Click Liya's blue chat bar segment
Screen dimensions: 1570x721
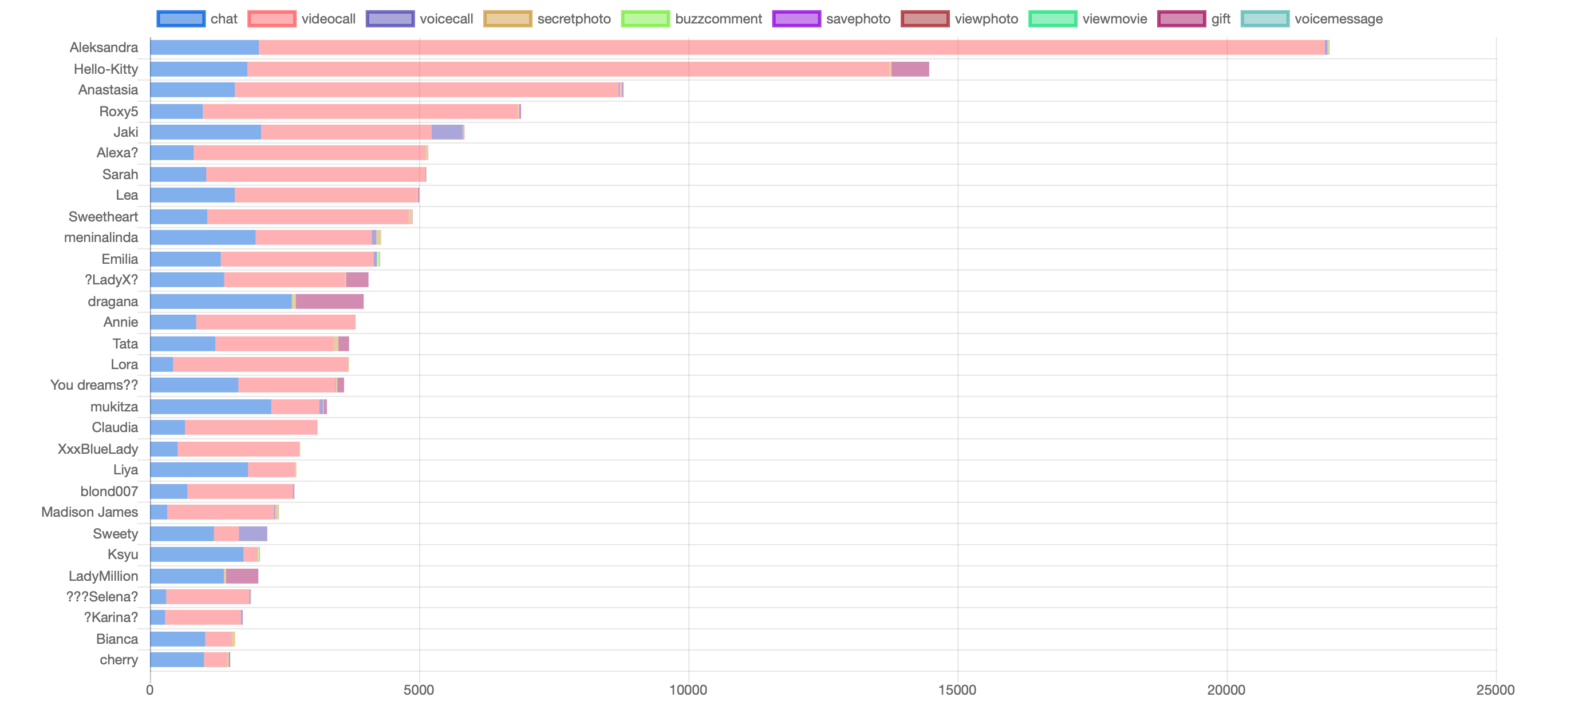pos(199,469)
